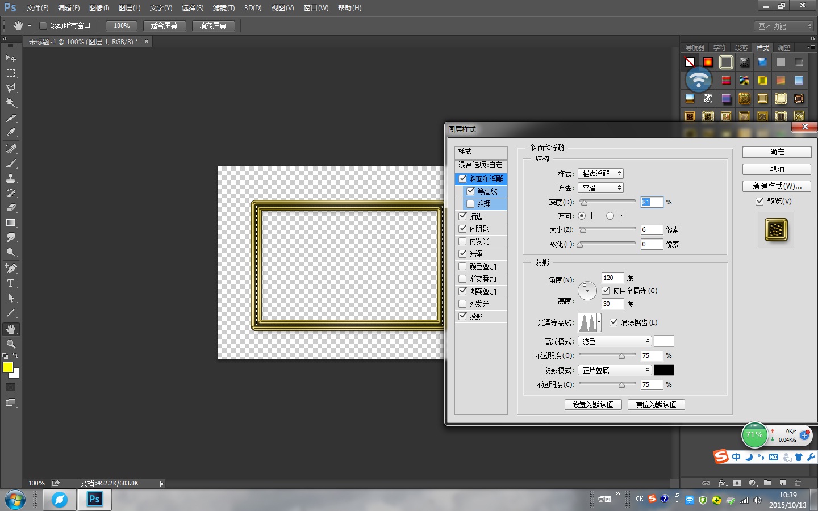Open the 样式 dropdown showing 描边浮雕
Image resolution: width=818 pixels, height=511 pixels.
tap(600, 173)
